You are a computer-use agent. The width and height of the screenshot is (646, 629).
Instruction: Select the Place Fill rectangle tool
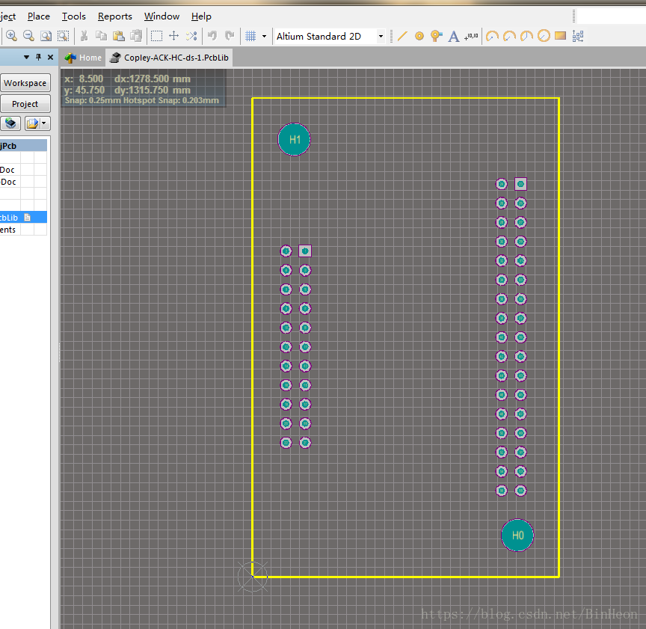click(560, 36)
